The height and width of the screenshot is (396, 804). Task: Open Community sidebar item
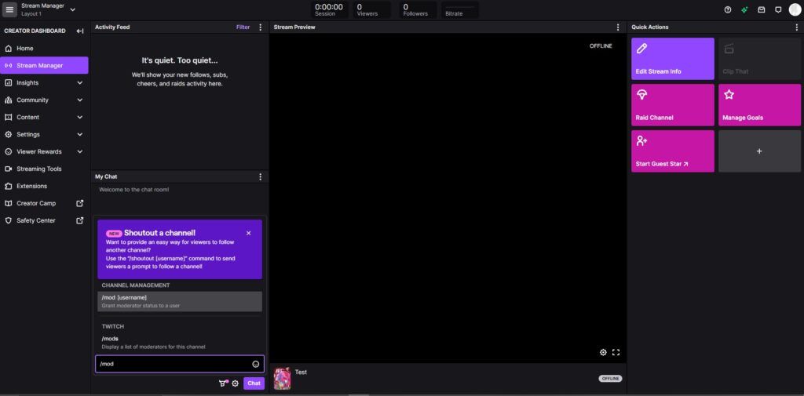32,100
